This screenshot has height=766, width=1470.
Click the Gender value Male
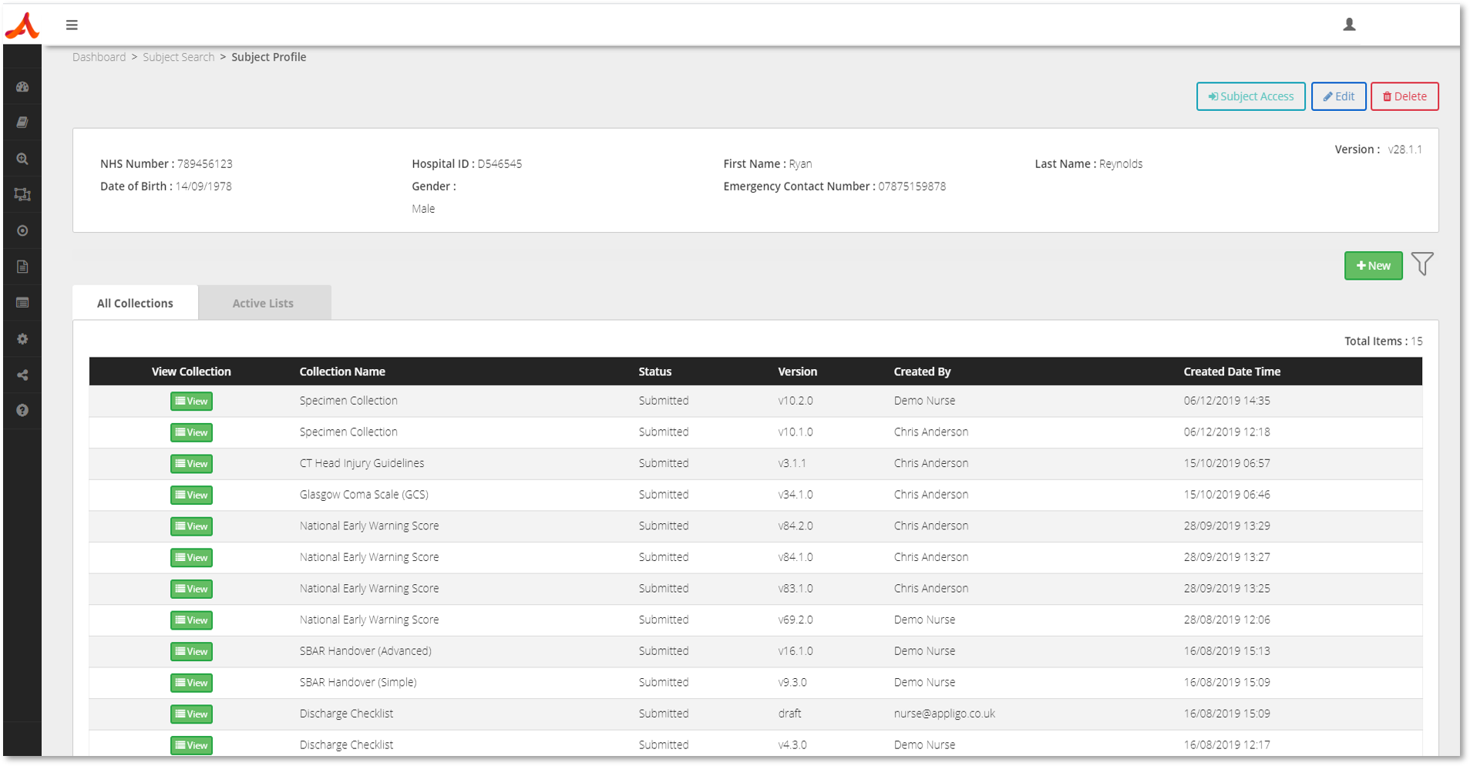(x=423, y=209)
